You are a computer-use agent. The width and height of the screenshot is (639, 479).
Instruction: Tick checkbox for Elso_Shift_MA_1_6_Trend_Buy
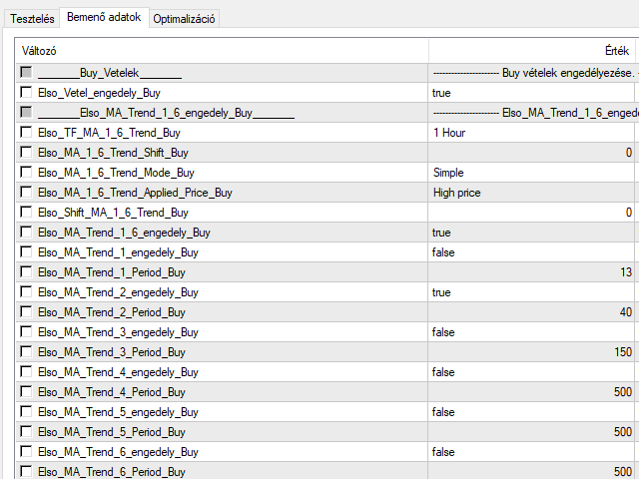coord(26,213)
